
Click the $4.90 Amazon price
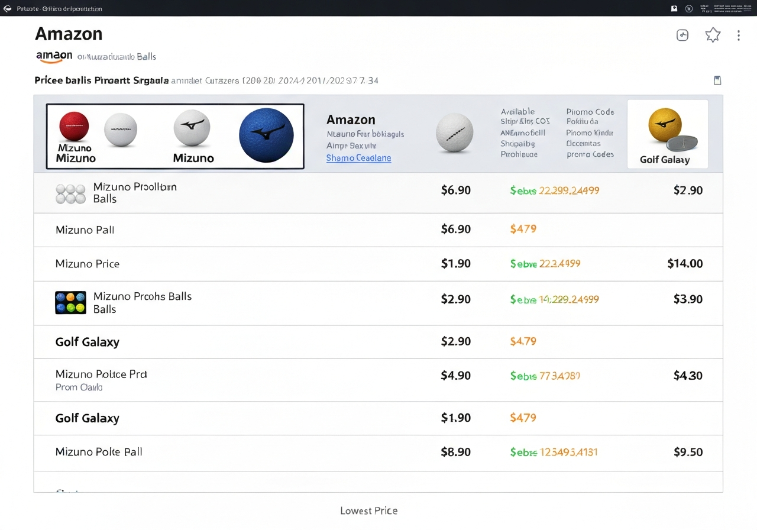[x=456, y=376]
